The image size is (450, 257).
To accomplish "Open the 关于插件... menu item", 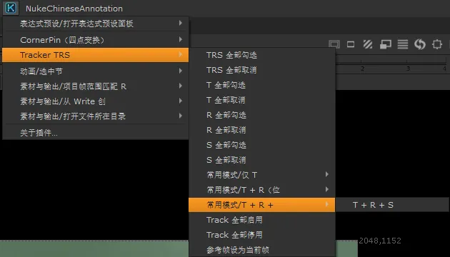I will pos(95,133).
